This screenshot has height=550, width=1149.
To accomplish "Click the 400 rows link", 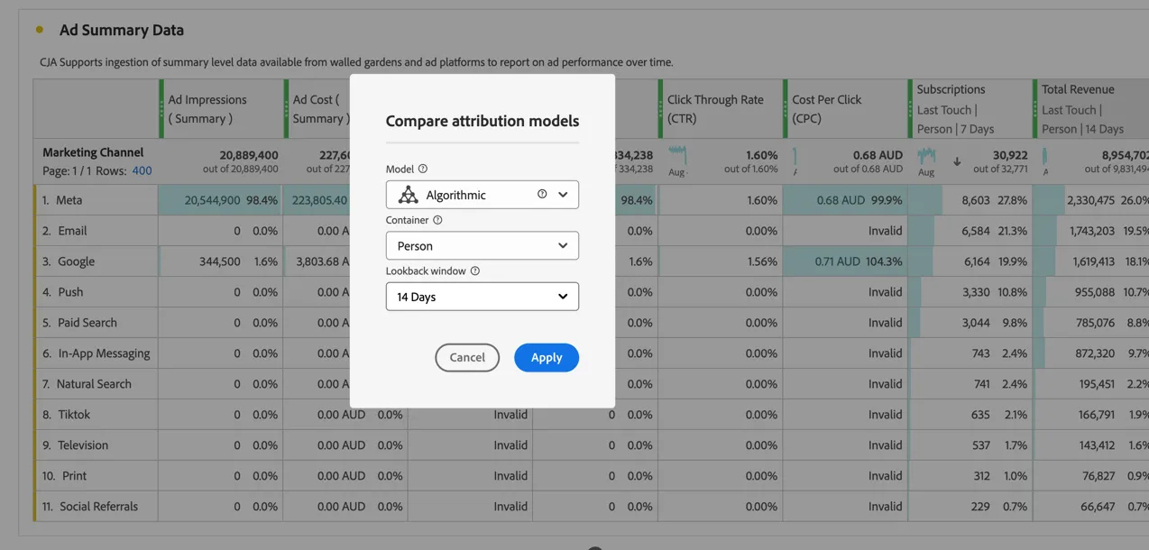I will [x=142, y=170].
